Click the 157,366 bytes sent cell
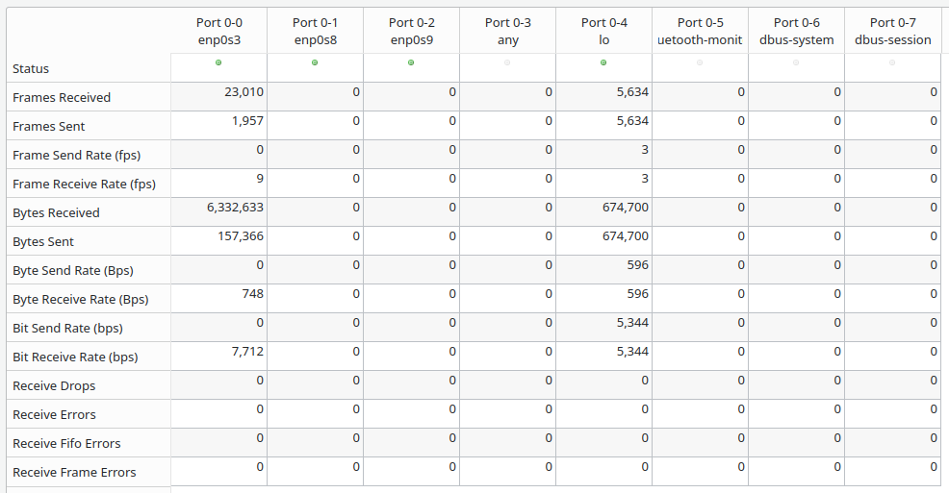 point(237,236)
